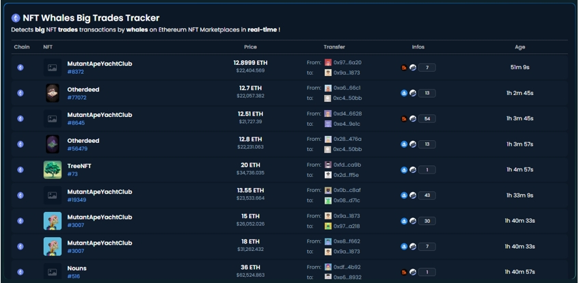Click the stats chart icon for MutantApeYachtClub #8645
The height and width of the screenshot is (283, 579).
click(x=413, y=118)
